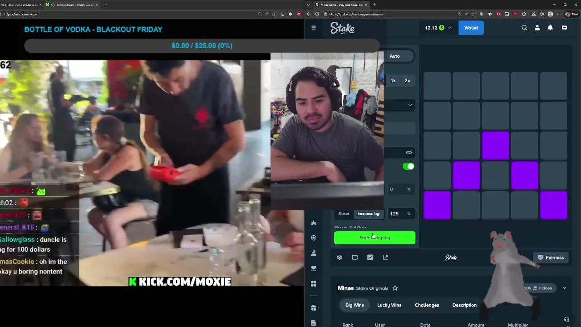Image resolution: width=581 pixels, height=327 pixels.
Task: Select gray tile in top-left corner
Action: tap(437, 86)
